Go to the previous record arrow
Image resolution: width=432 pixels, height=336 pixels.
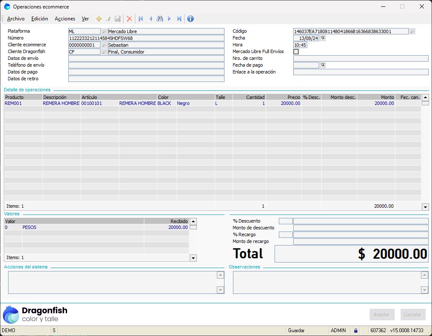150,19
